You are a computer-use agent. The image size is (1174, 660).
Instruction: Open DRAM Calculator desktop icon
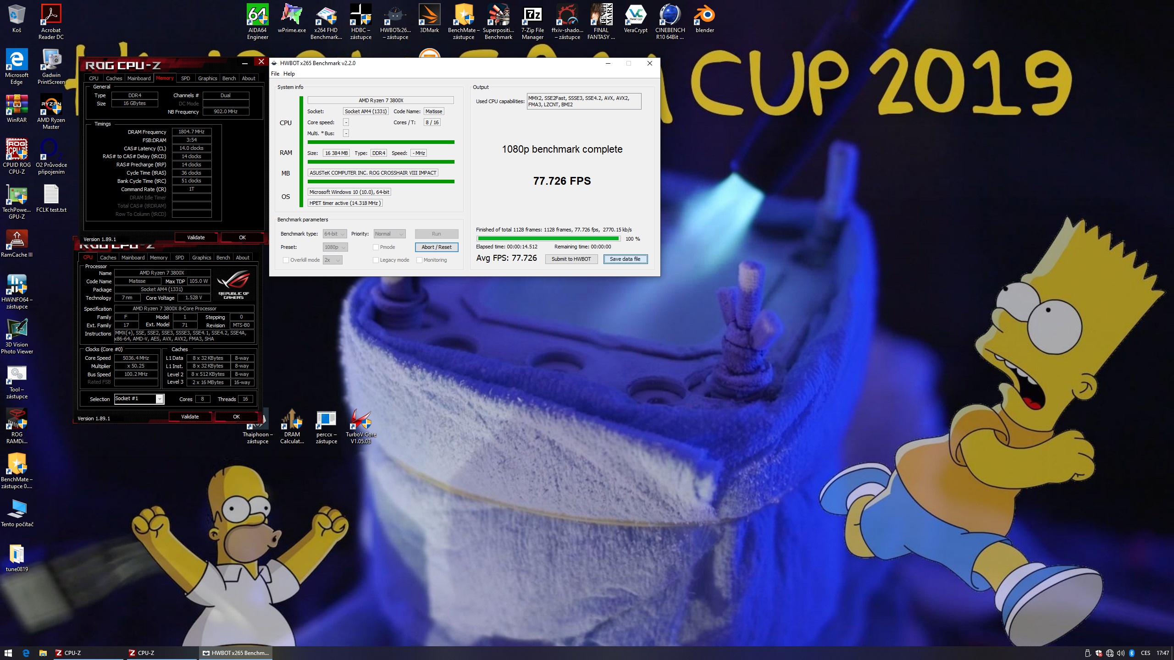[292, 426]
